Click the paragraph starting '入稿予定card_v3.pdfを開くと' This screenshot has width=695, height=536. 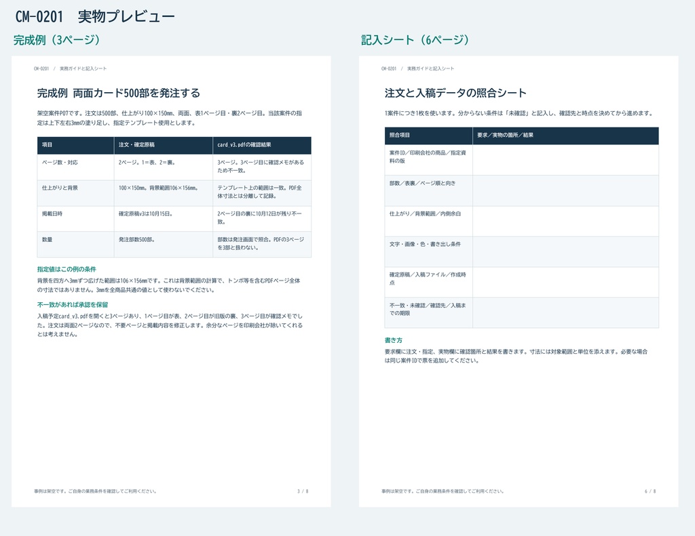(x=170, y=325)
